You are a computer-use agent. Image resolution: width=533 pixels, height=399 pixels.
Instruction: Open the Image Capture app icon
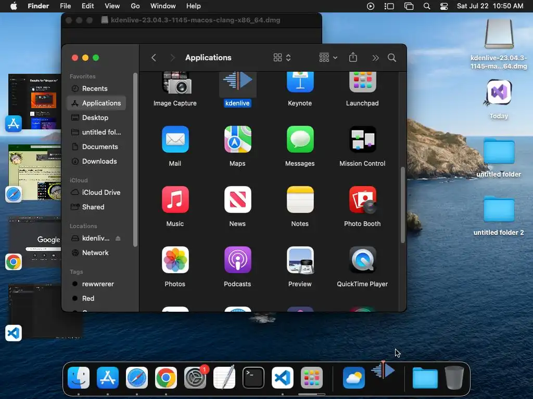tap(176, 83)
